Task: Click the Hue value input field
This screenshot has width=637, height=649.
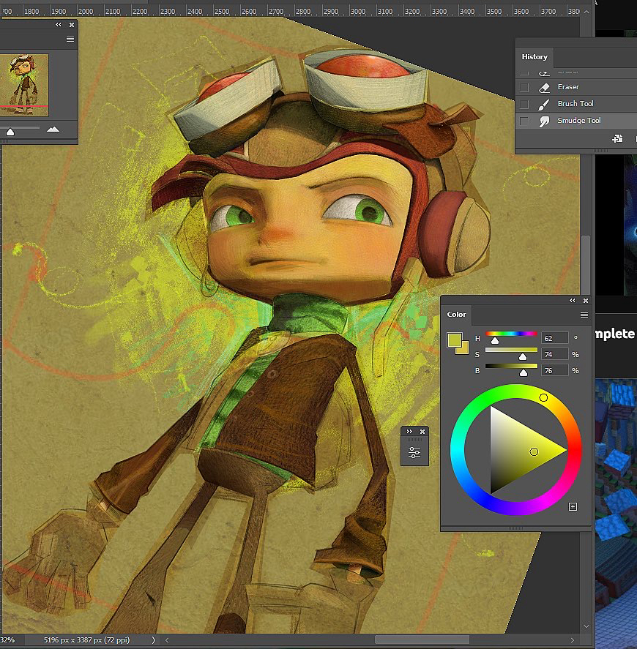Action: click(x=555, y=338)
